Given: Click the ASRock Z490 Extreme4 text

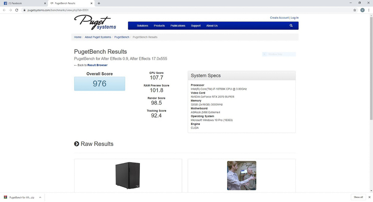Looking at the screenshot, I should (205, 113).
